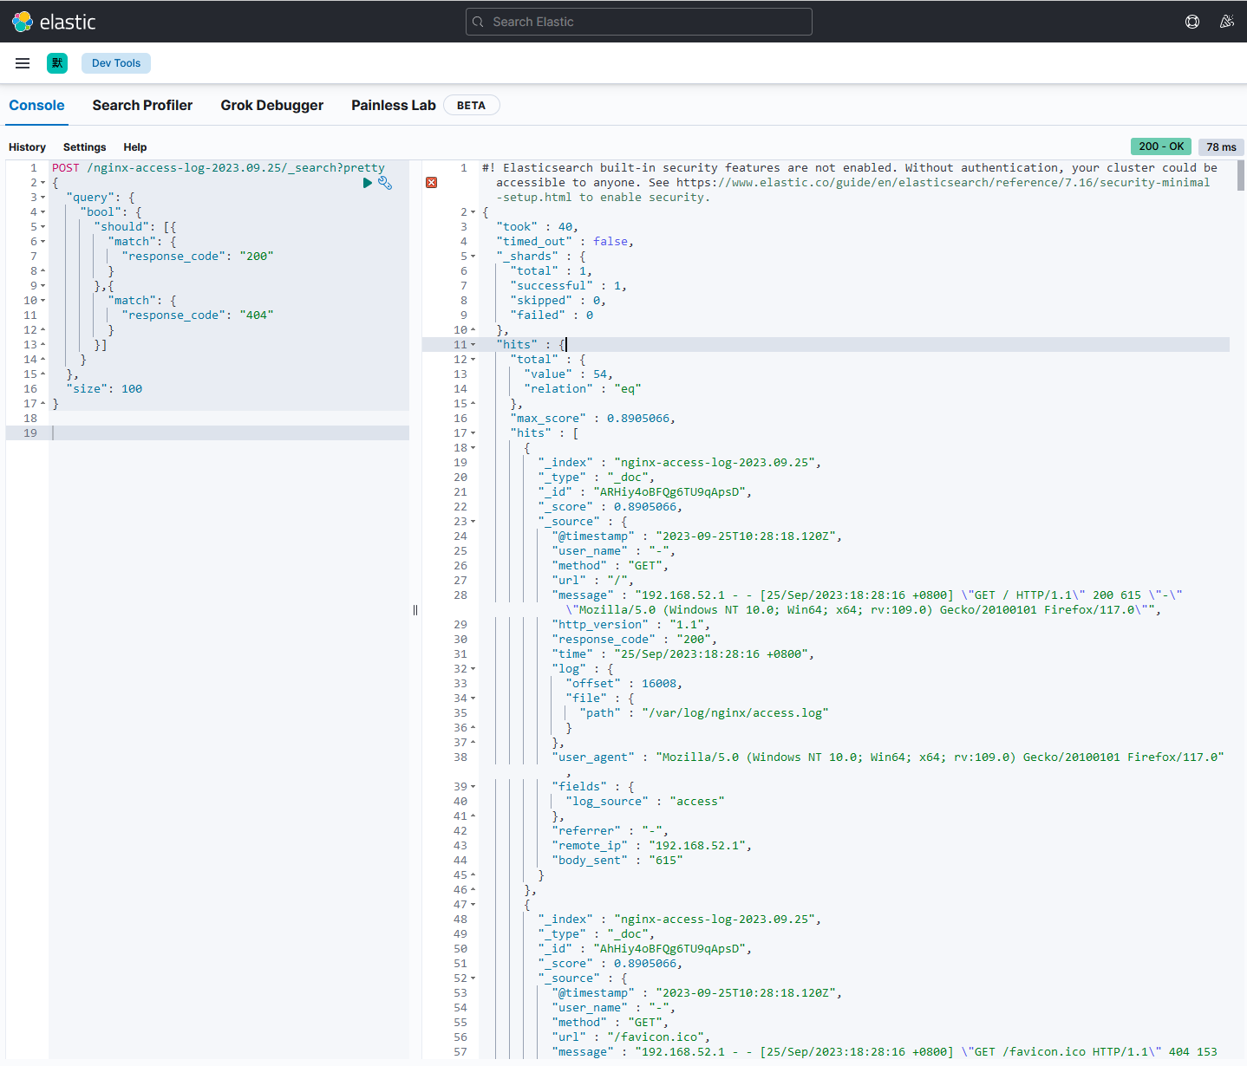Click the Elastic logo
The height and width of the screenshot is (1066, 1247).
54,22
